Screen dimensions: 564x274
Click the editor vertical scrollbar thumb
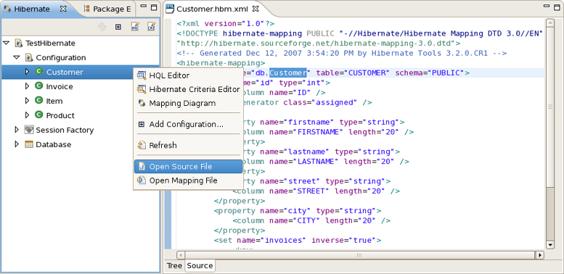(x=549, y=107)
